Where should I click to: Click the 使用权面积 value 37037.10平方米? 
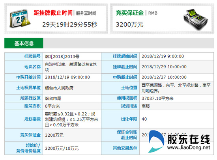[x=157, y=99]
